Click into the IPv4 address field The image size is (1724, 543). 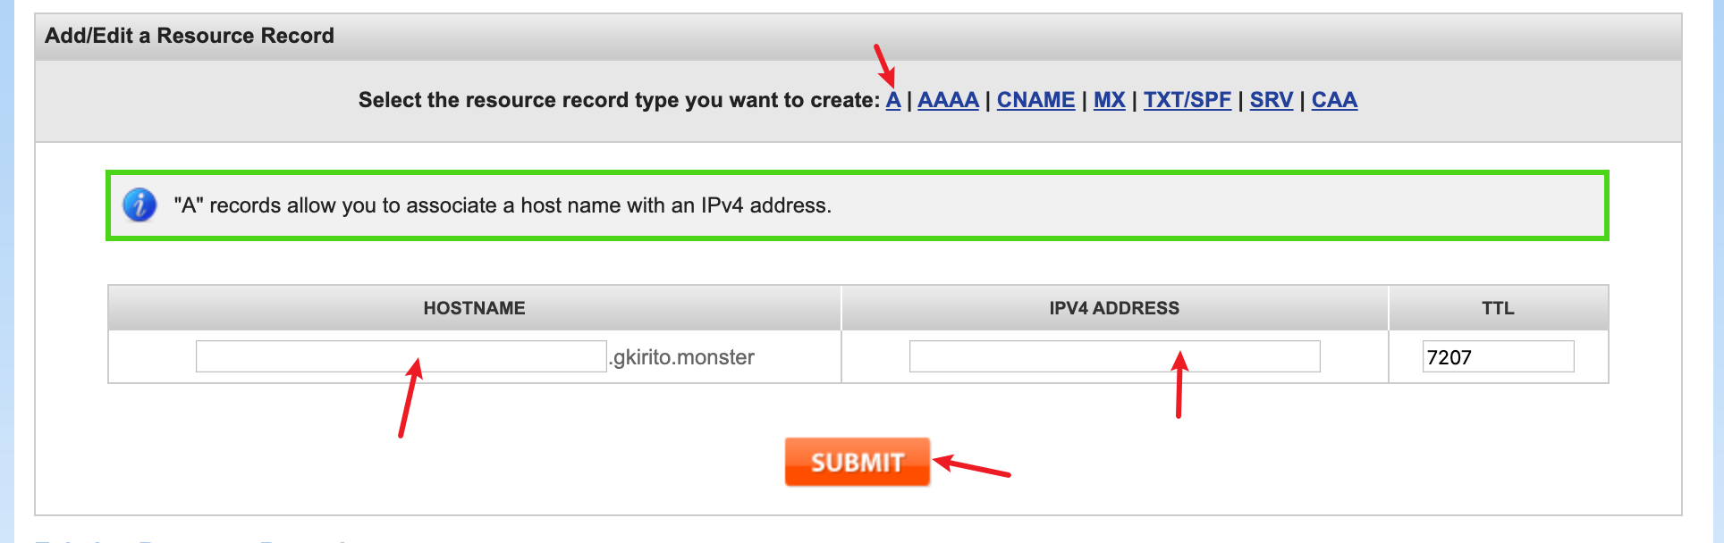(1114, 356)
